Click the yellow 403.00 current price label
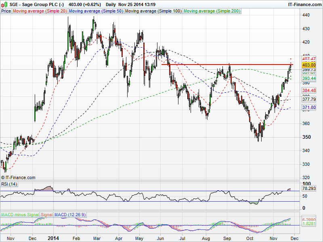 click(x=308, y=65)
